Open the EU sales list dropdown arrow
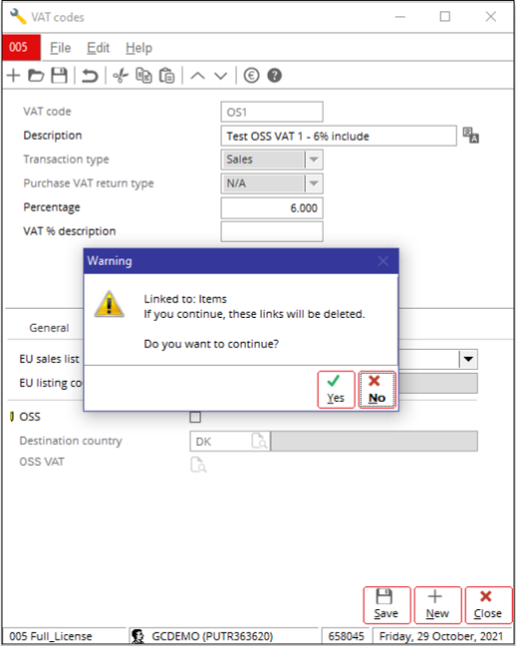The width and height of the screenshot is (516, 646). [x=468, y=359]
